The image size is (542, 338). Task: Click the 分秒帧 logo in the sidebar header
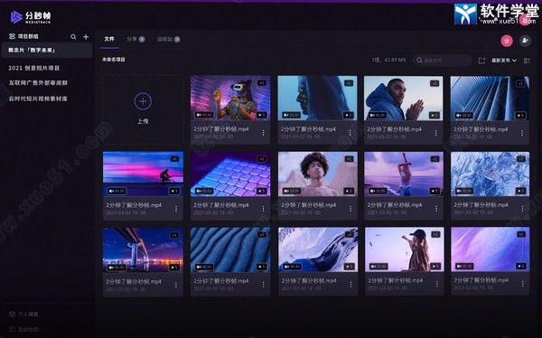pos(31,17)
